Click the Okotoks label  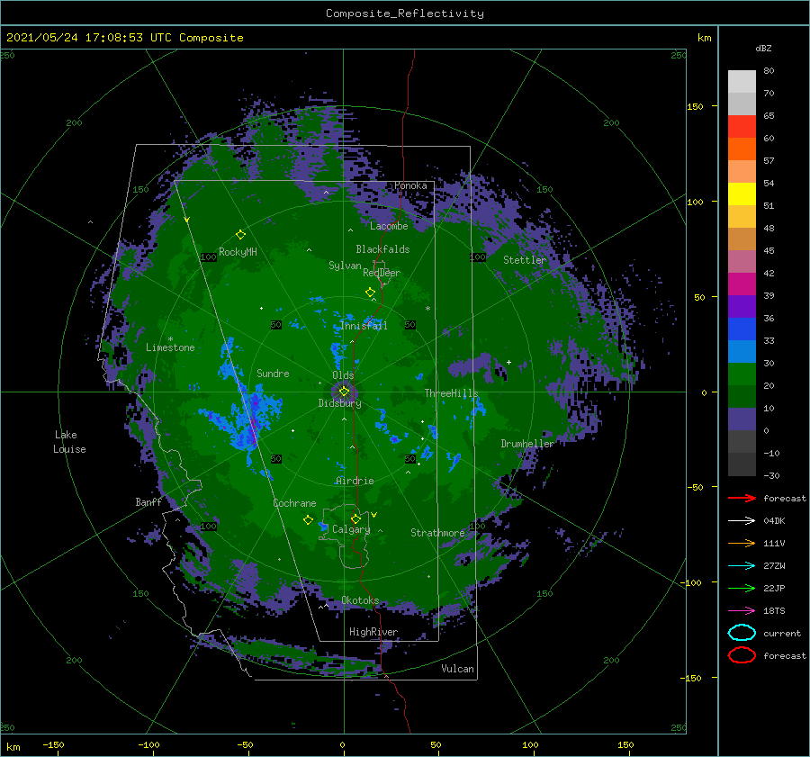(360, 599)
